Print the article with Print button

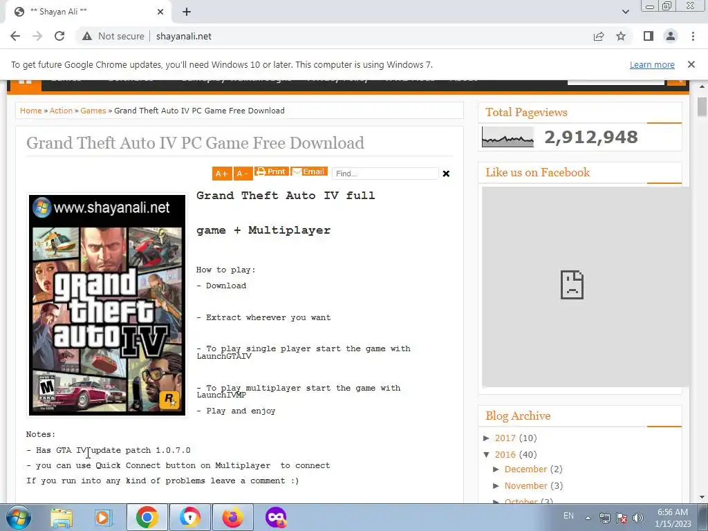pos(271,171)
